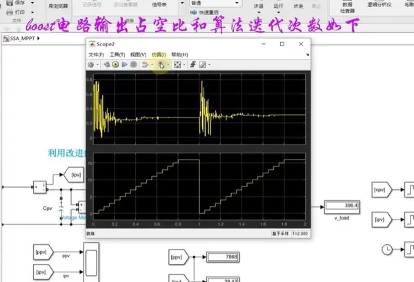Click the triggers icon in Scope2 toolbar

point(193,65)
